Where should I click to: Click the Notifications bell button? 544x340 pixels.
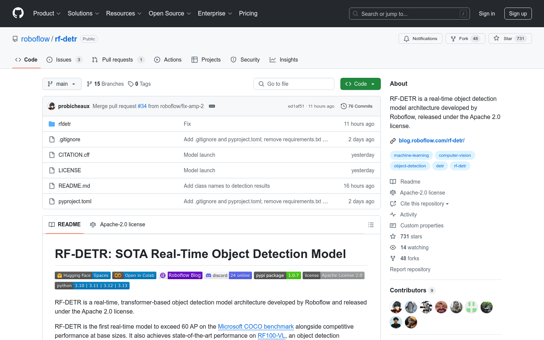coord(420,39)
